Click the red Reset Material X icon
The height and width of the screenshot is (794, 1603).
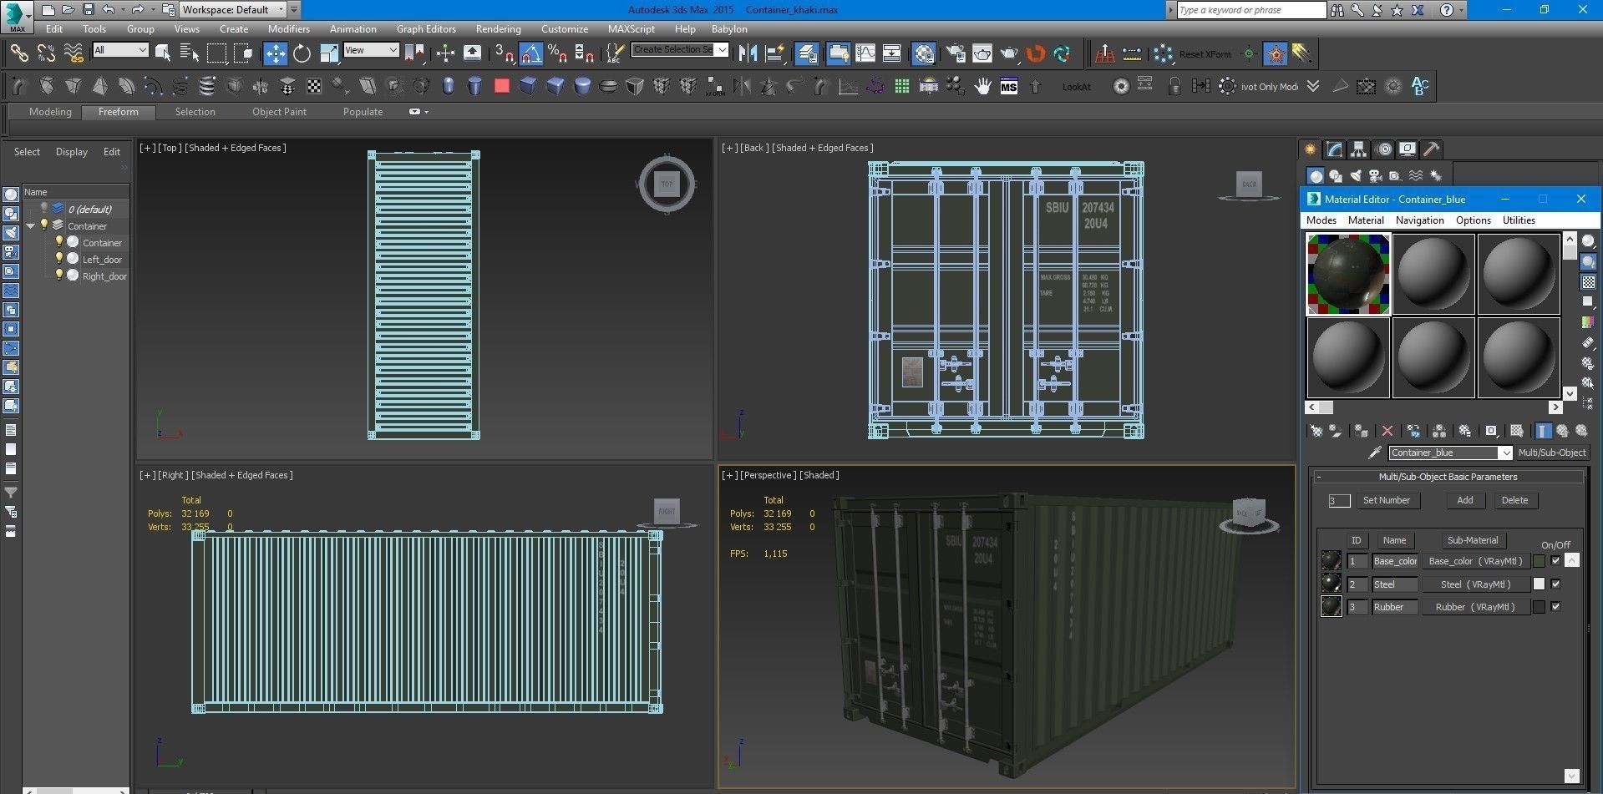1387,431
